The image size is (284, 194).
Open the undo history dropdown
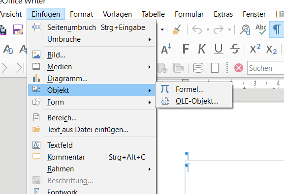[x=208, y=29]
